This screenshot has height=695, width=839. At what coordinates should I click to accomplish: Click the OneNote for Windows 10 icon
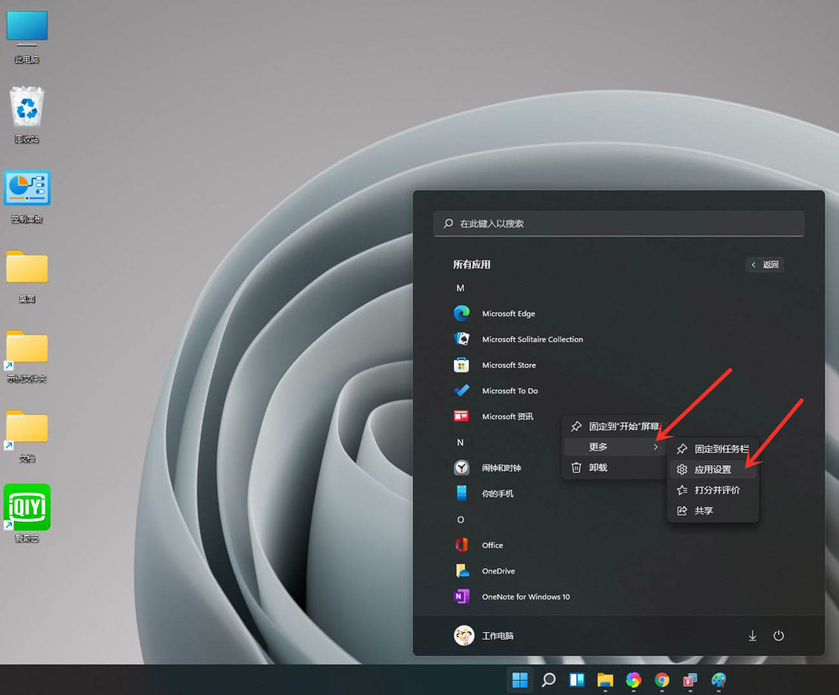pos(461,596)
